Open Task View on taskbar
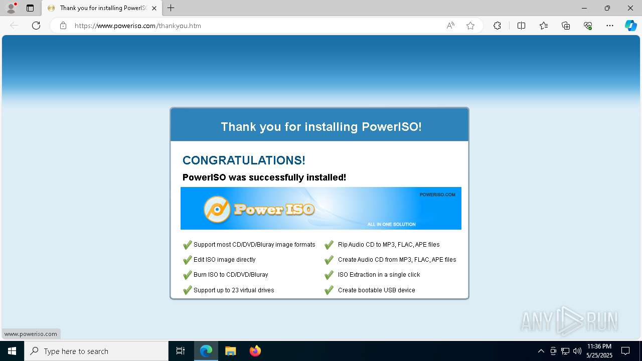The height and width of the screenshot is (361, 642). tap(181, 351)
